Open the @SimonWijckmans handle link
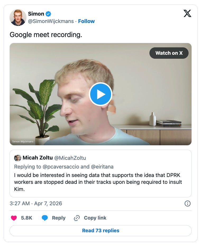The width and height of the screenshot is (201, 246). 51,21
